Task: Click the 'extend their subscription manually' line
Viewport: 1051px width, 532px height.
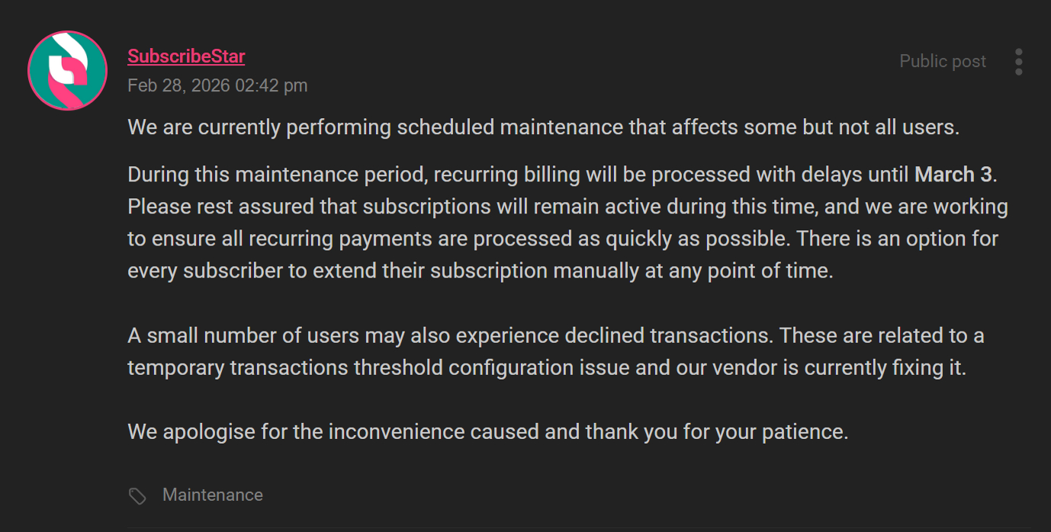Action: tap(480, 271)
